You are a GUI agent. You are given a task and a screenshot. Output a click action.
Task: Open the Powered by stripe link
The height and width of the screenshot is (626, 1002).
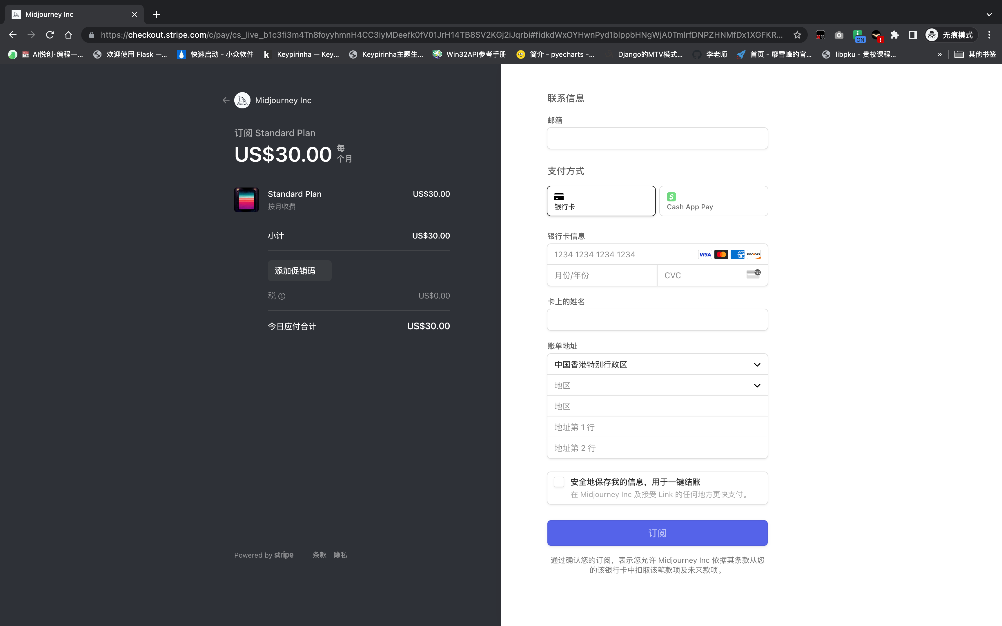(264, 555)
